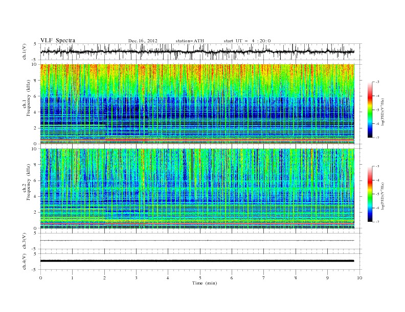Click the 'start UT = 4:20:0' label
Viewport: 405px width, 312px height.
tap(247, 41)
